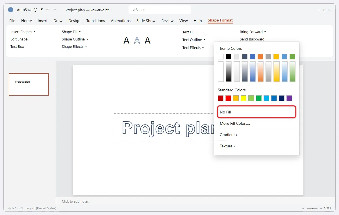Toggle the AutoSave switch
The height and width of the screenshot is (215, 339).
(35, 10)
